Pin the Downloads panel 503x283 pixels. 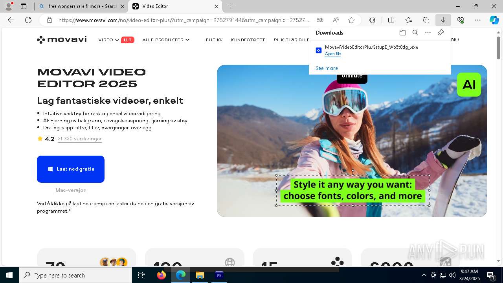441,33
